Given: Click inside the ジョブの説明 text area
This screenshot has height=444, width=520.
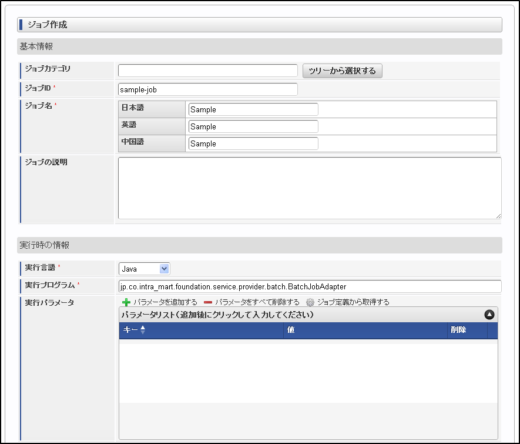Looking at the screenshot, I should tap(310, 188).
